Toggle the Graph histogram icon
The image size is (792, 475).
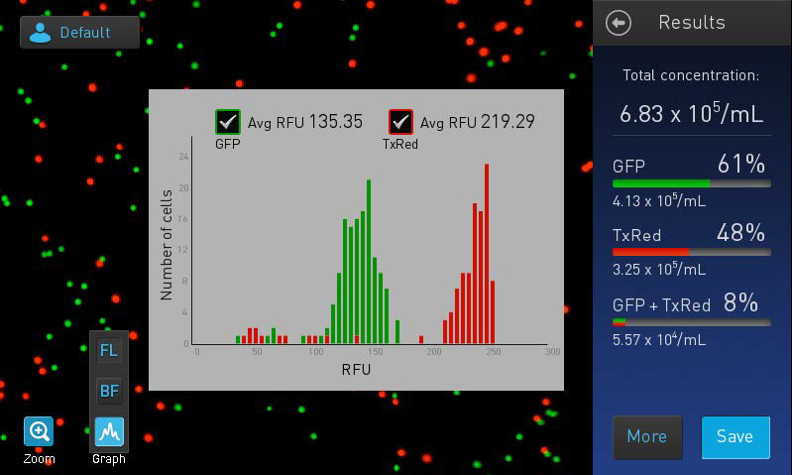tap(109, 431)
